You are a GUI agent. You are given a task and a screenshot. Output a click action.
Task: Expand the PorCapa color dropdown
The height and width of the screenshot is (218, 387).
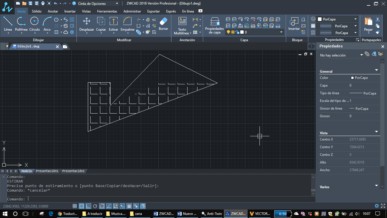tap(356, 19)
